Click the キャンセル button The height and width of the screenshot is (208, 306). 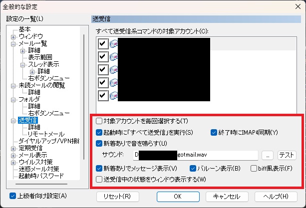227,197
